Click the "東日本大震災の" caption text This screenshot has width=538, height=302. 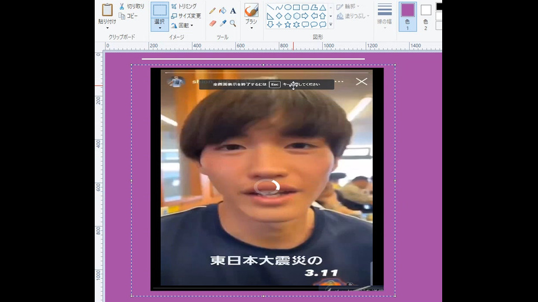[x=266, y=260]
